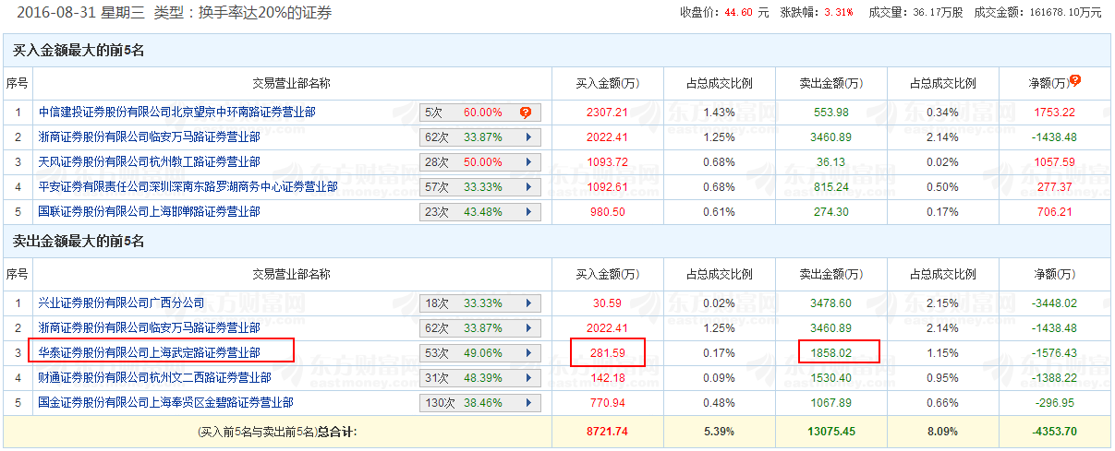Click the buy amount 281.59
The width and height of the screenshot is (1115, 451).
tap(607, 352)
